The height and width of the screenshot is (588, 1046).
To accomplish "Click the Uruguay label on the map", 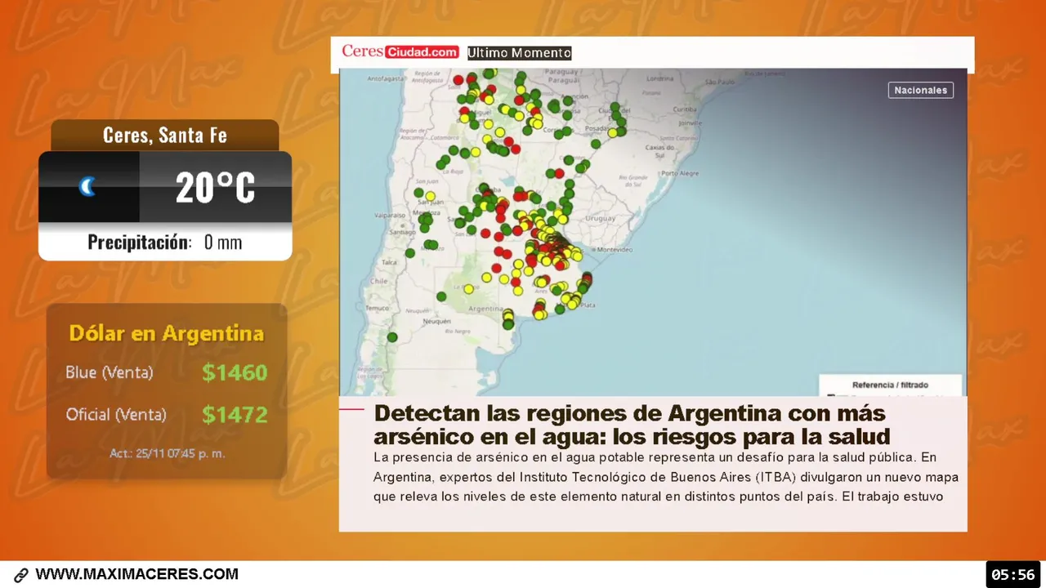I will 601,219.
